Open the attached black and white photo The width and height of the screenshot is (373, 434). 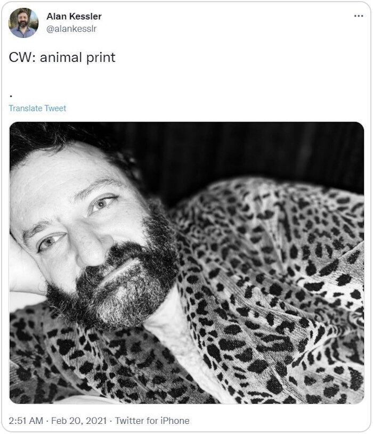point(186,263)
